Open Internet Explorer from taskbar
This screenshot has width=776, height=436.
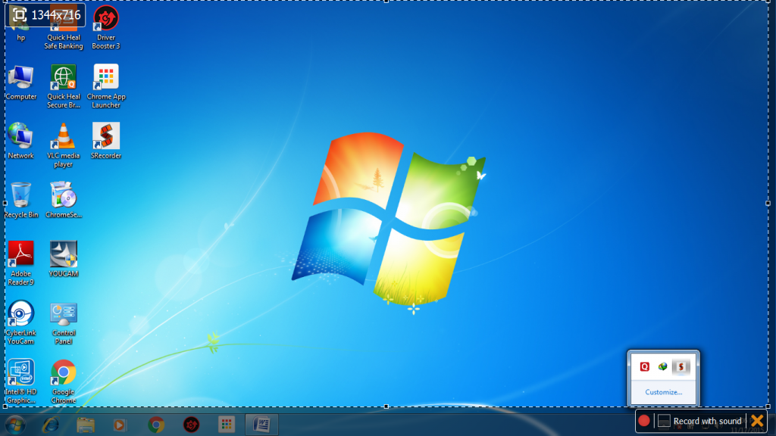click(51, 424)
